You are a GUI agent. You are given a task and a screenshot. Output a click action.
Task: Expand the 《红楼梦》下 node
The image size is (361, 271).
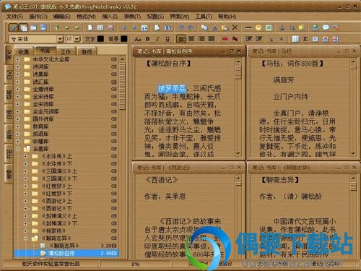click(x=25, y=194)
